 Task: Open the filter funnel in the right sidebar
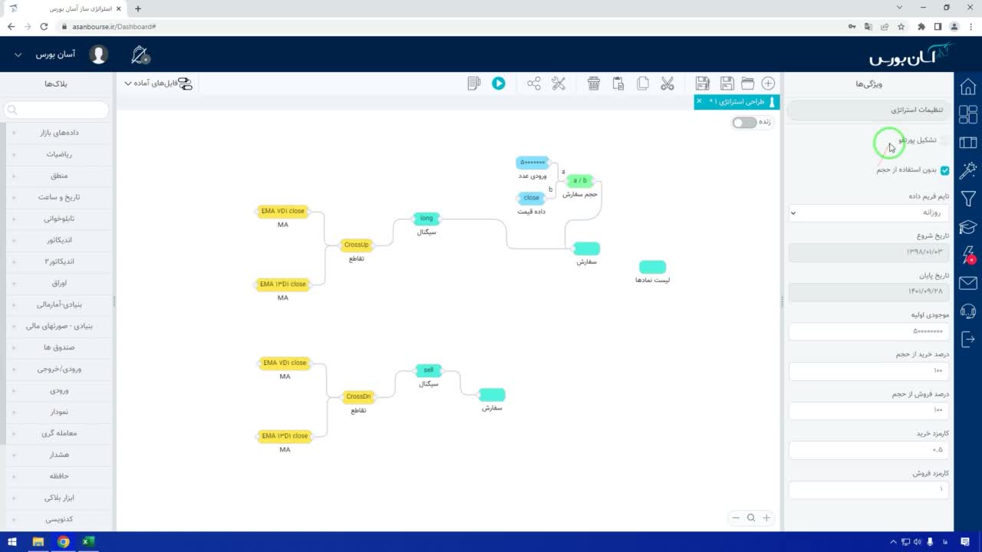coord(968,199)
